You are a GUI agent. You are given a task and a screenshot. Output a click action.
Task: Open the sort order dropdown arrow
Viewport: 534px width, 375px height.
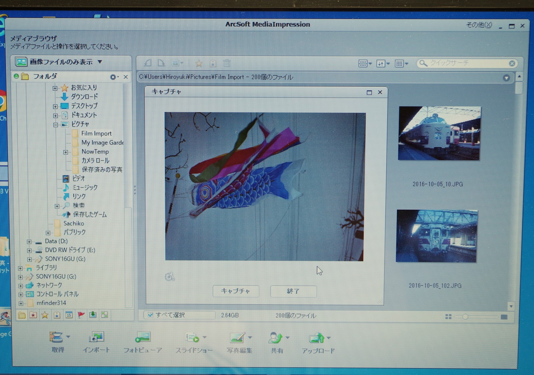coord(388,63)
